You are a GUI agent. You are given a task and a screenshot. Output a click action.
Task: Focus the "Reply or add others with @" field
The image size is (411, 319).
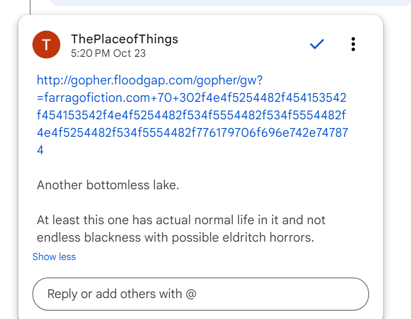200,294
